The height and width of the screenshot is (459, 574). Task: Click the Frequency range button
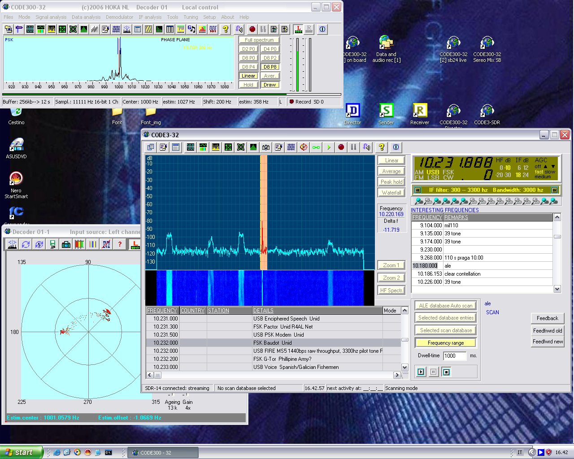pos(446,343)
